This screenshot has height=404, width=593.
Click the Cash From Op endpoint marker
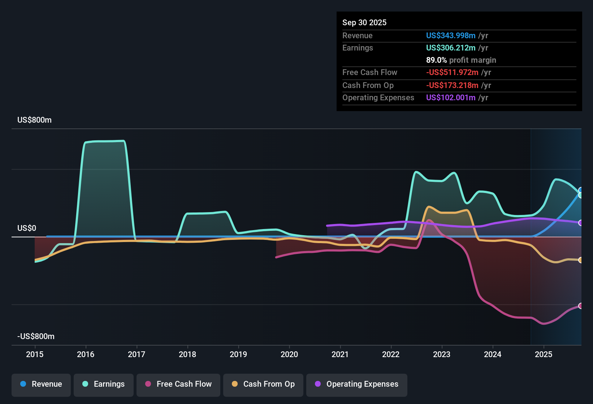(x=581, y=260)
